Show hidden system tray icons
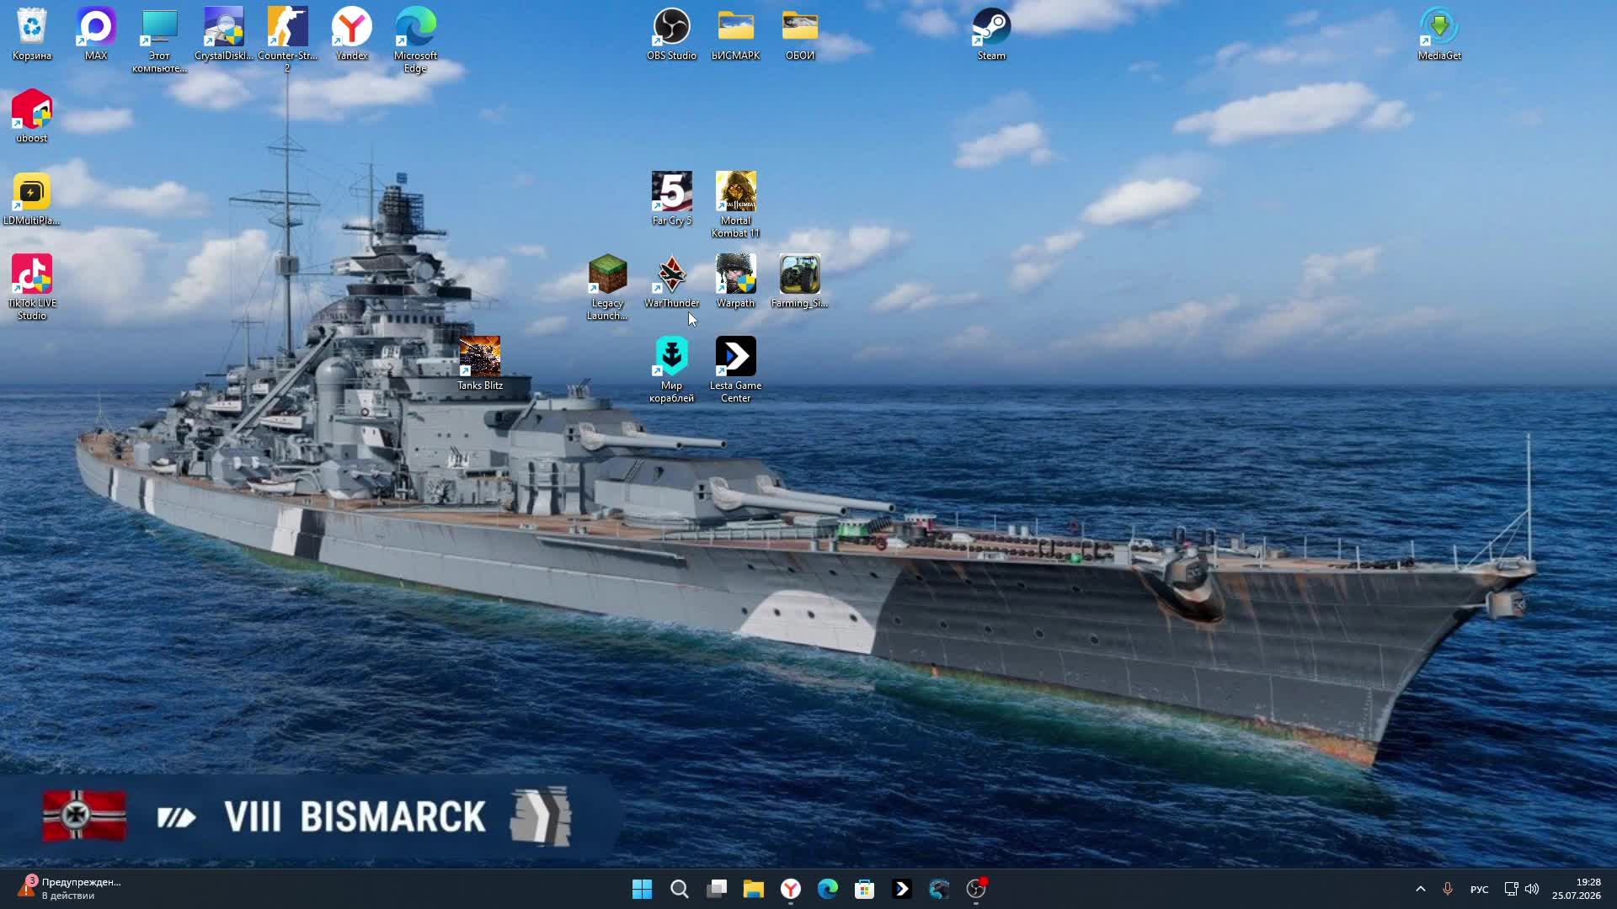This screenshot has height=909, width=1617. [1421, 889]
